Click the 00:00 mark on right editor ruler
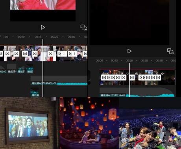This screenshot has height=149, width=181. pyautogui.click(x=99, y=61)
